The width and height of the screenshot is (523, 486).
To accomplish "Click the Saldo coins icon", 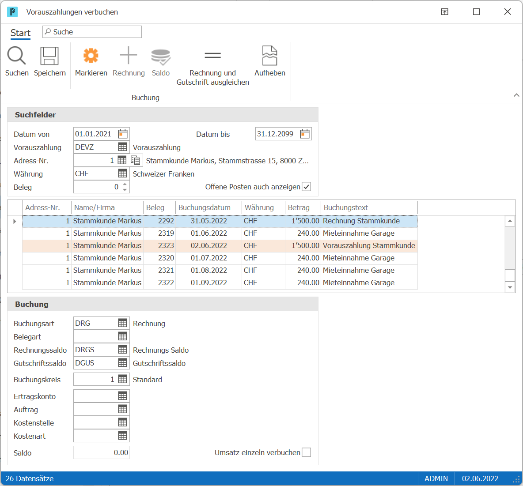I will point(161,57).
